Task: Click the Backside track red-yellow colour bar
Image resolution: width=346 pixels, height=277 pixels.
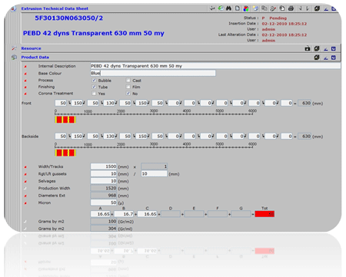Action: point(65,153)
